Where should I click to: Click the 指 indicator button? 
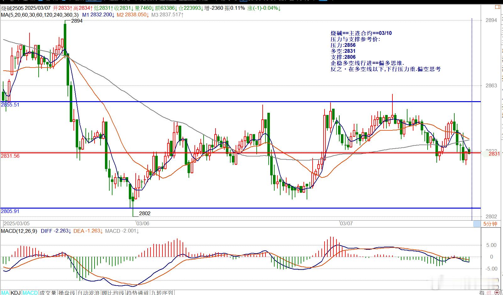(x=482, y=292)
